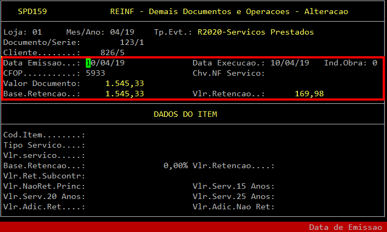Click the Documento/Serie value 123/1

click(x=132, y=42)
